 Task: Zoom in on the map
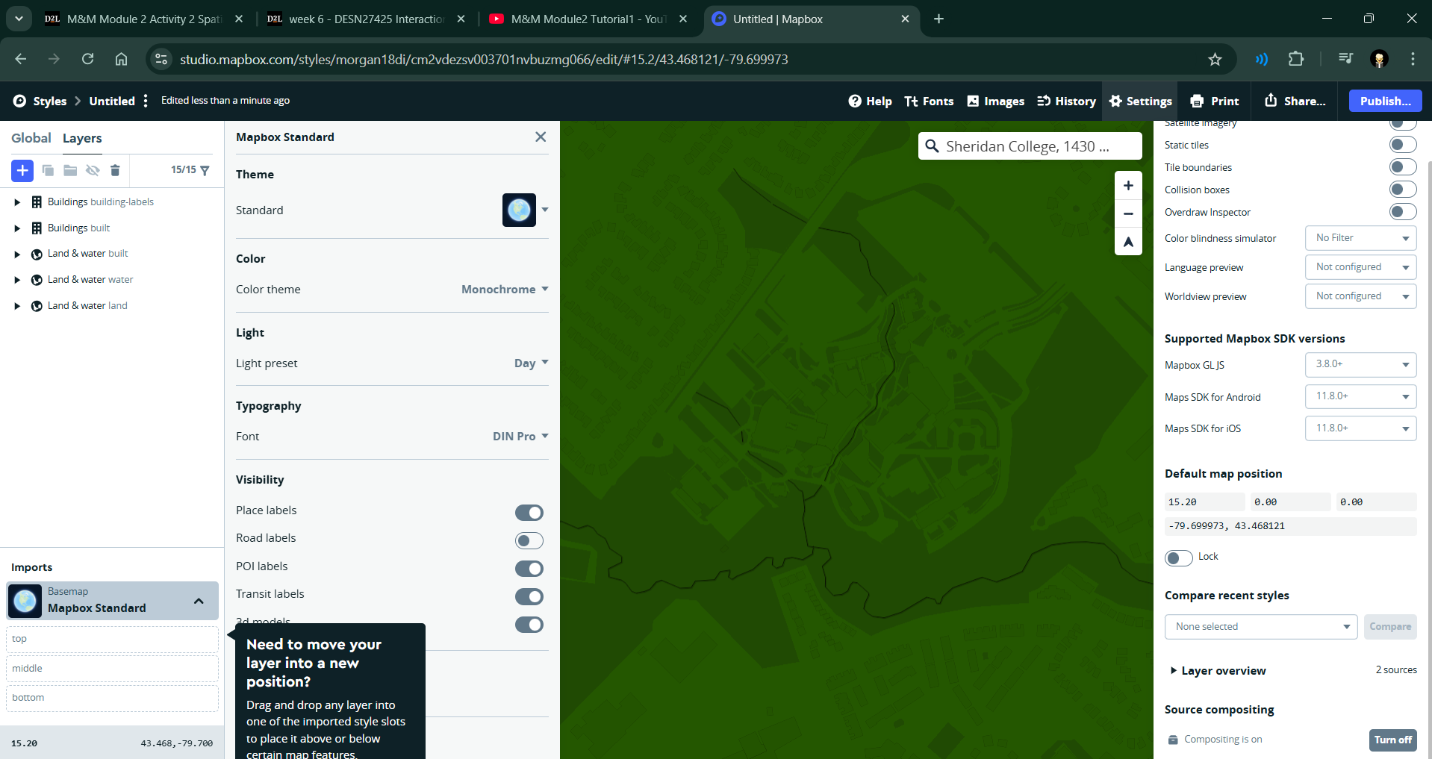[x=1128, y=186]
